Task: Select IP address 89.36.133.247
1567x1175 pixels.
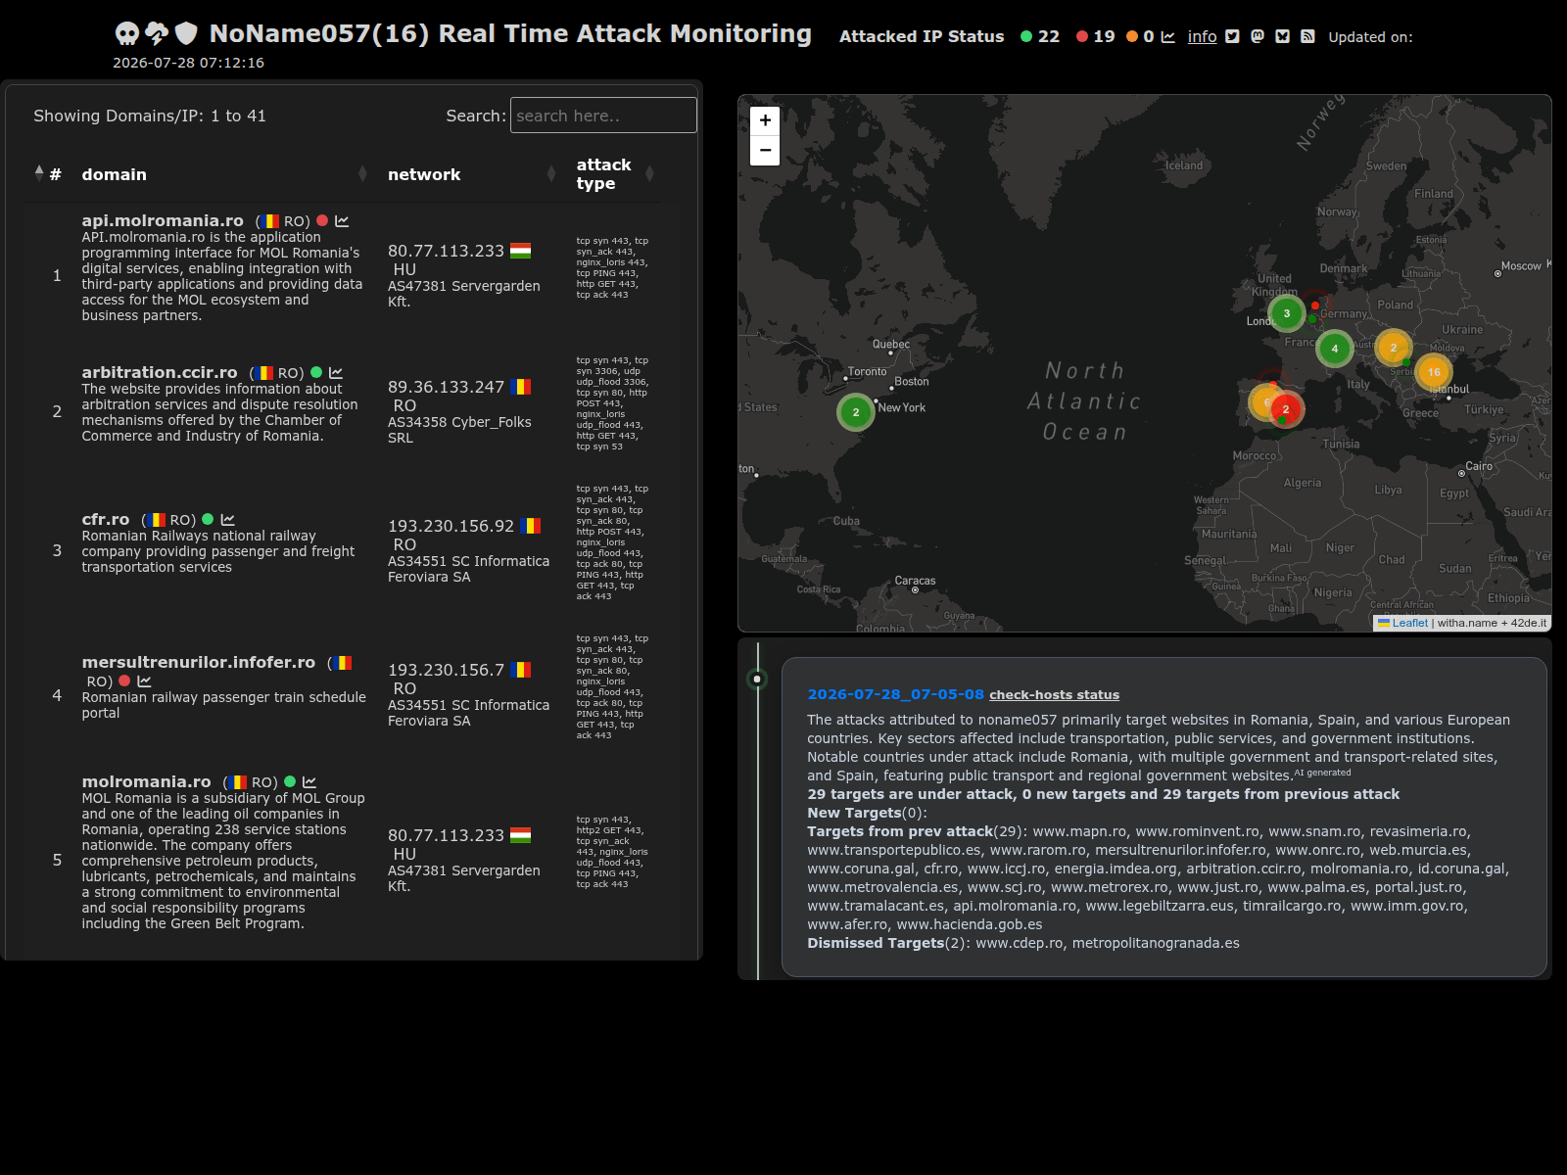Action: (446, 387)
